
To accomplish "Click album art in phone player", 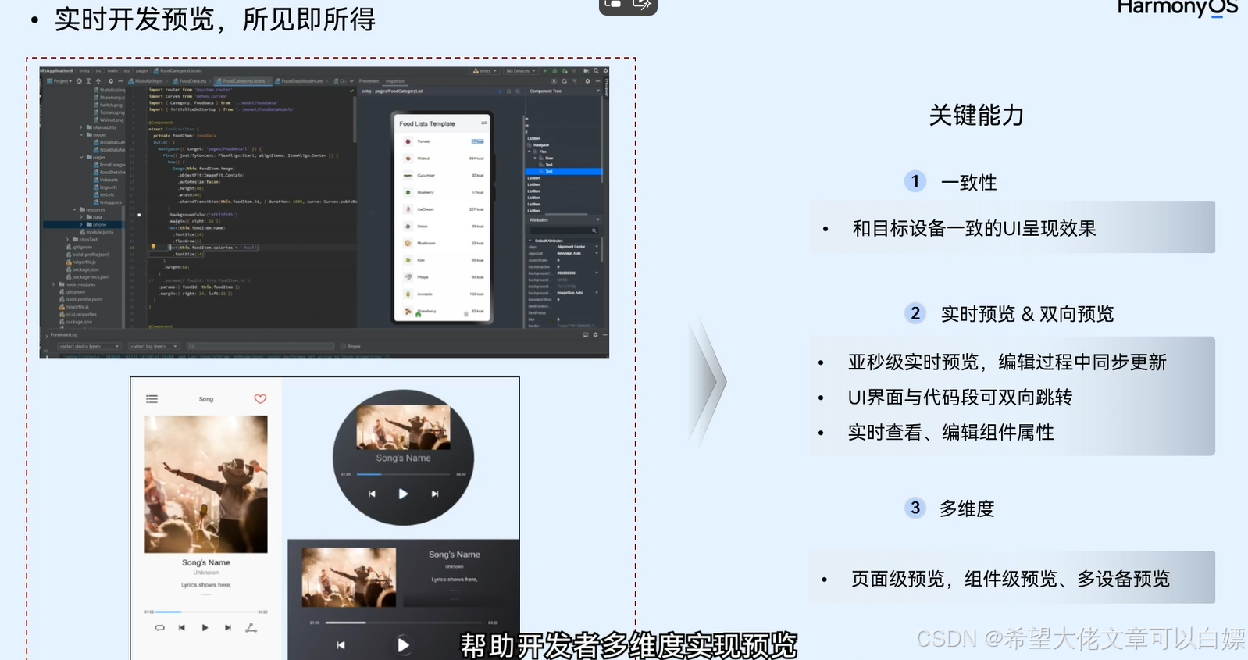I will (x=206, y=484).
